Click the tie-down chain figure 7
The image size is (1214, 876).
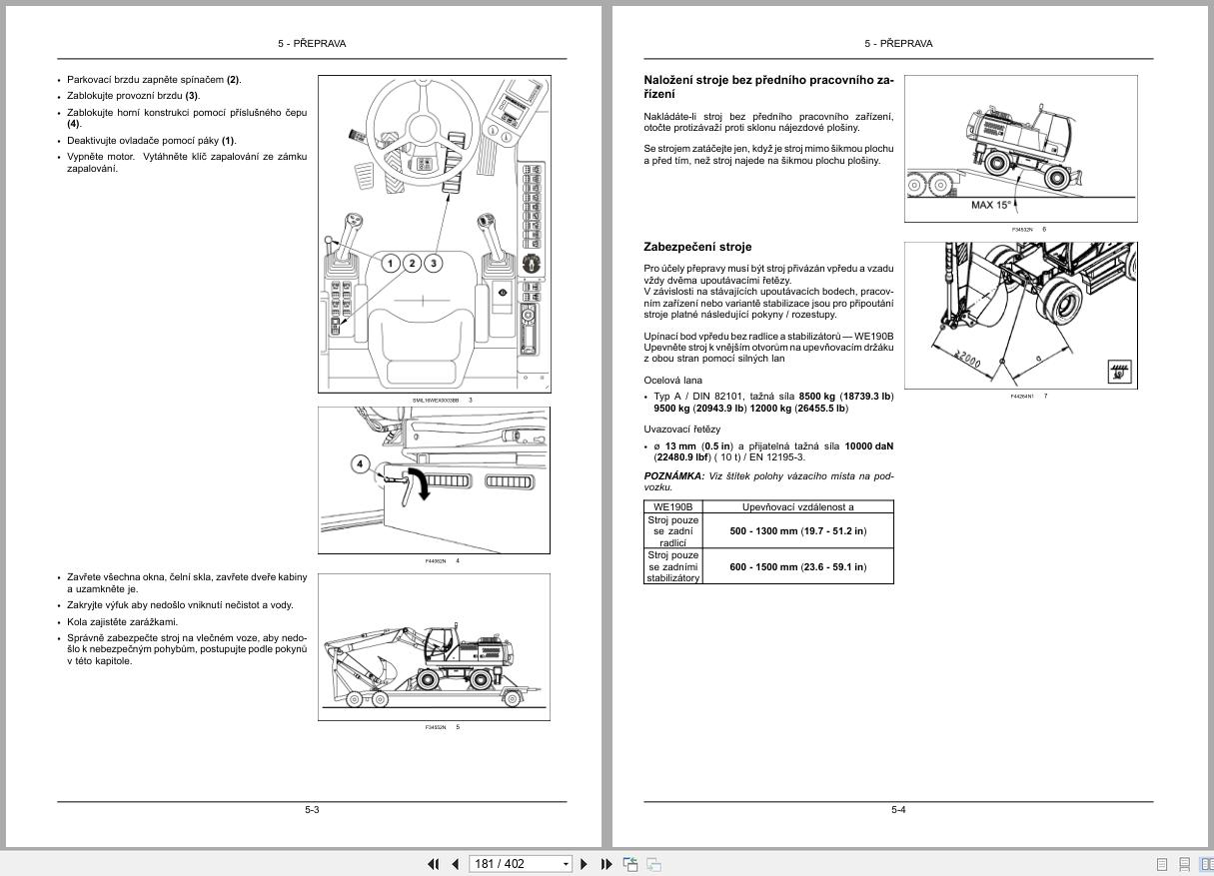(1021, 316)
